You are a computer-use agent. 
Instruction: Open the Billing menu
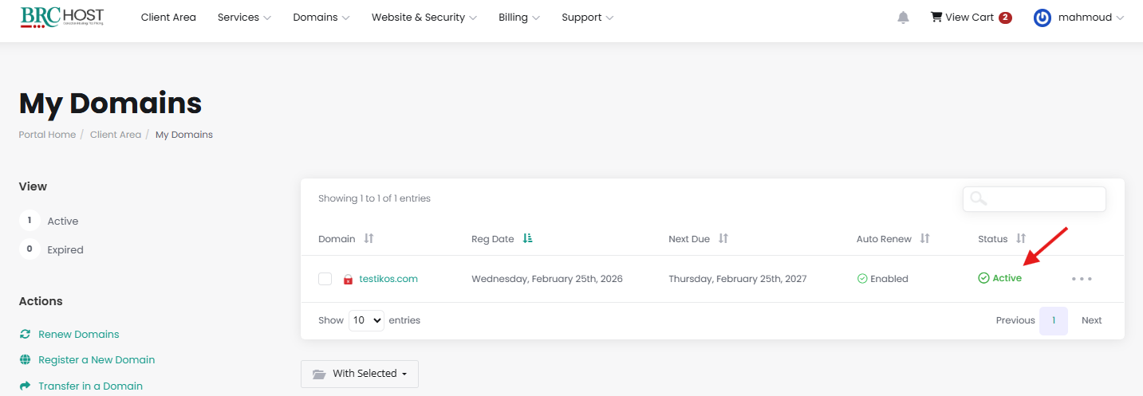(x=518, y=18)
